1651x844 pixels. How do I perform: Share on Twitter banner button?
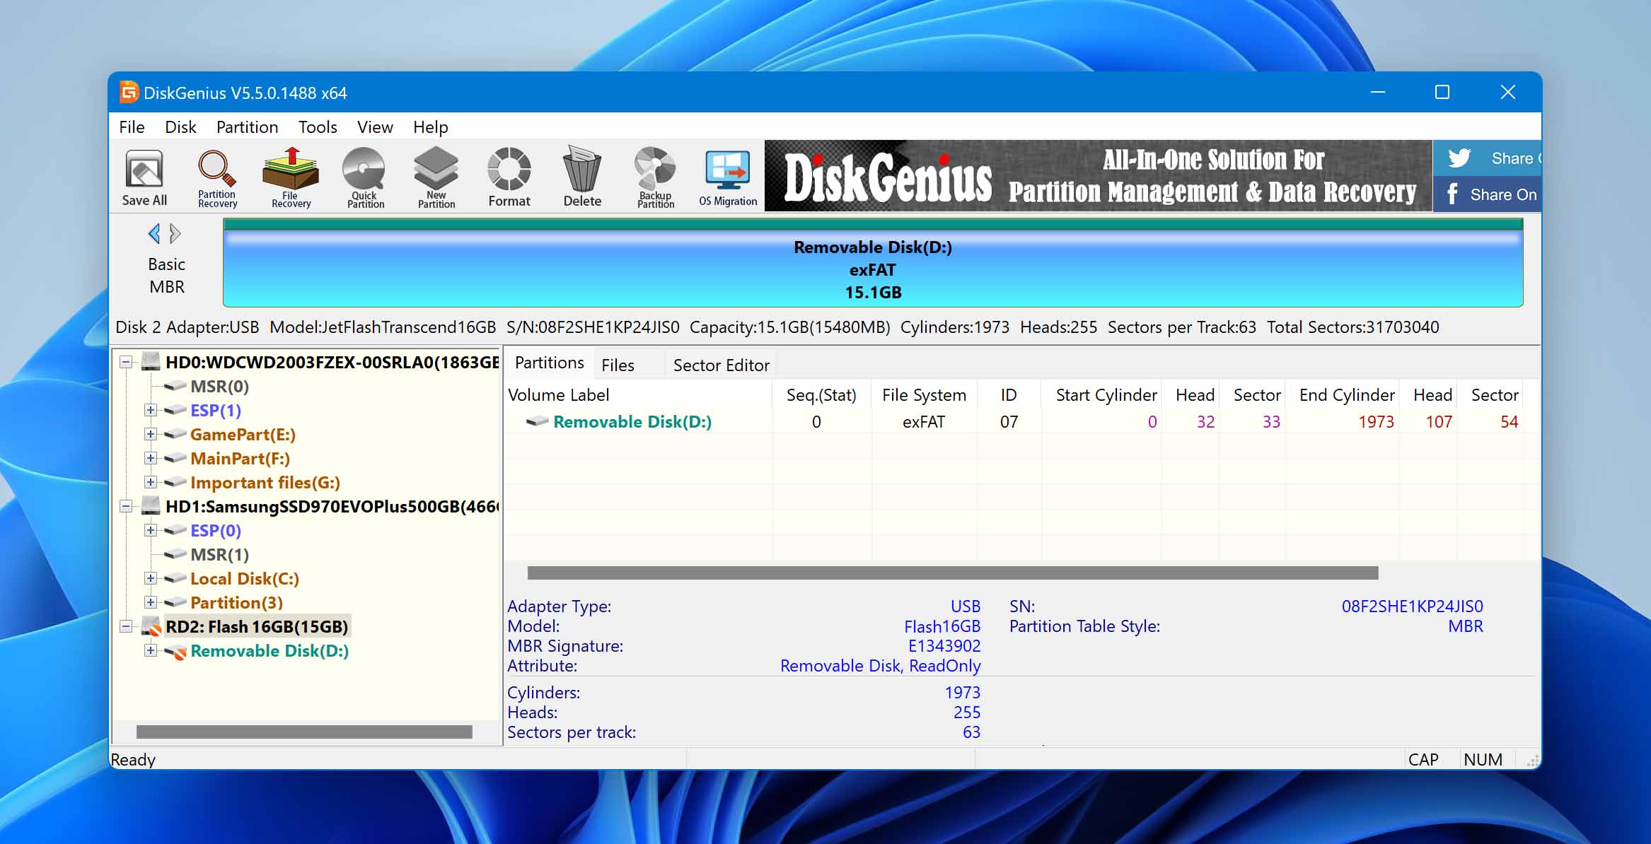coord(1487,158)
